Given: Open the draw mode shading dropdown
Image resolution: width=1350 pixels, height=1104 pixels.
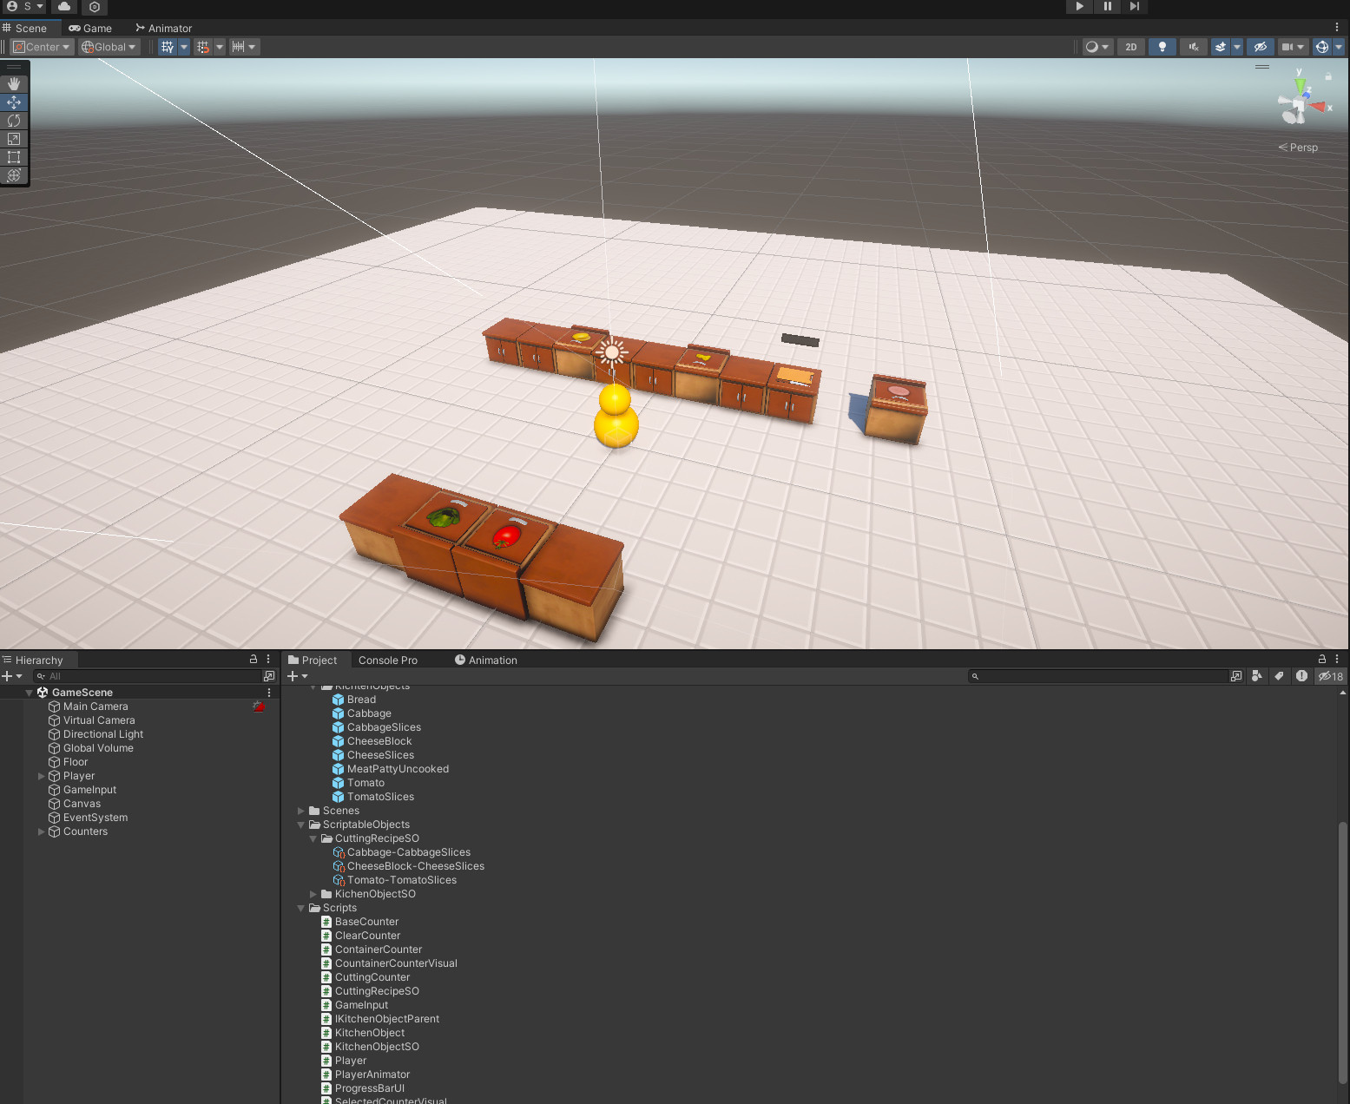Looking at the screenshot, I should tap(1097, 47).
